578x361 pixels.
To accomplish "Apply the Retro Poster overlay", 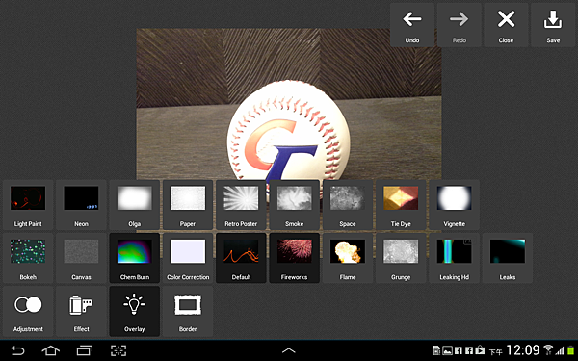I will click(x=241, y=205).
